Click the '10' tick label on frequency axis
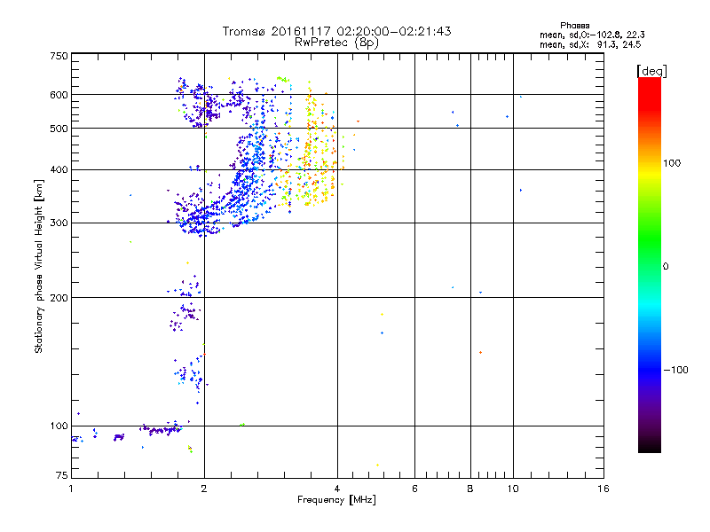 pyautogui.click(x=513, y=489)
